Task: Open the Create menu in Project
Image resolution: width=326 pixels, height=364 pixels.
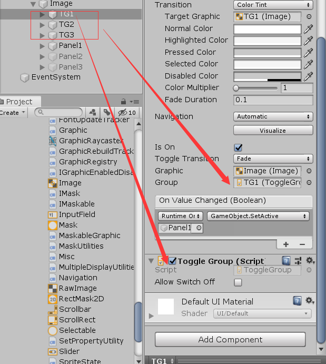Action: click(x=12, y=113)
